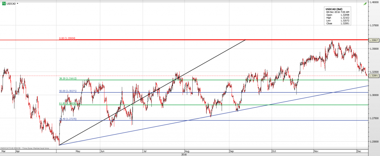Select the 38.20 (1.31612) Fibonacci level label

(x=68, y=78)
